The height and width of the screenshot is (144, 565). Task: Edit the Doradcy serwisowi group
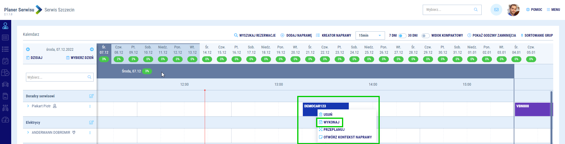[91, 96]
